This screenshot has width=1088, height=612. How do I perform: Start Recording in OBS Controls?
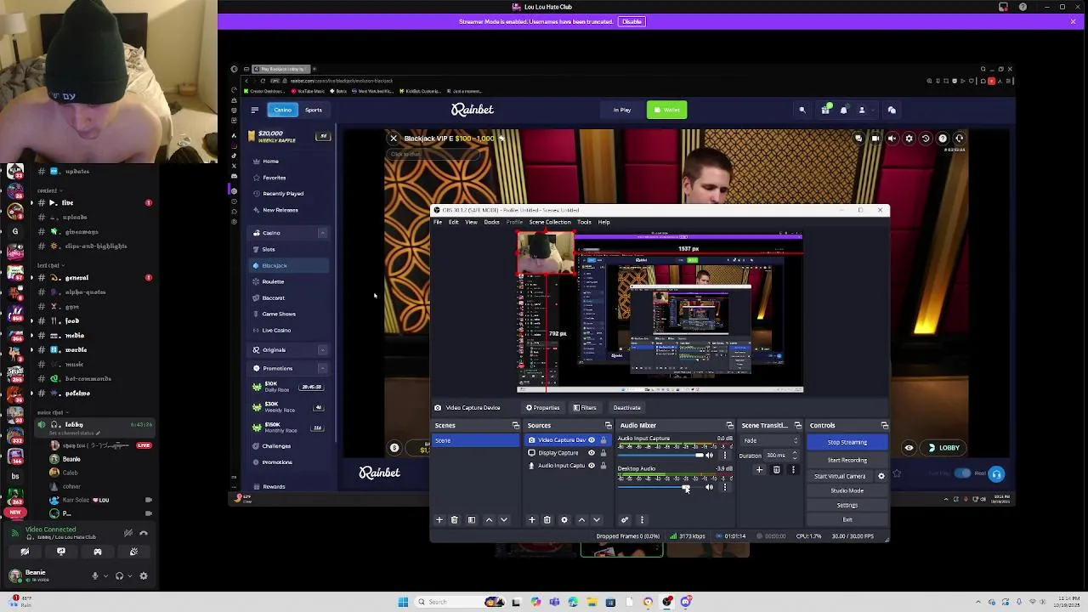click(x=847, y=460)
